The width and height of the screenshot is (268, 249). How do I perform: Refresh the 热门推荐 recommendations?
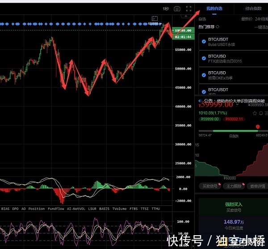point(218,27)
